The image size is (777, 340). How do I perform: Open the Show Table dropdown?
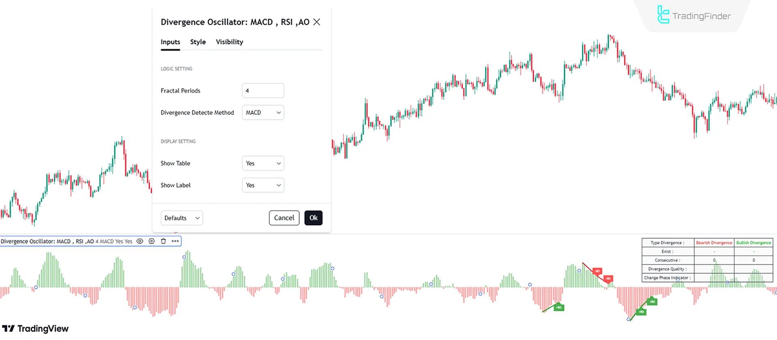[x=263, y=163]
